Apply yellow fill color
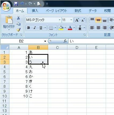This screenshot has width=114, height=115. coord(61,28)
